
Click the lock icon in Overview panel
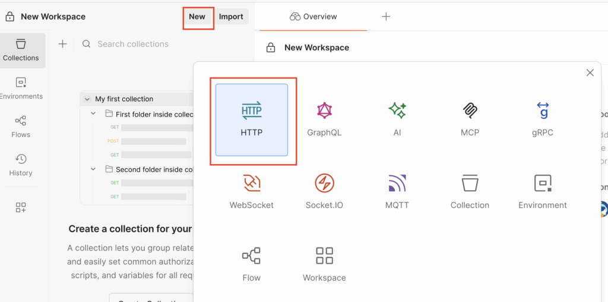(x=271, y=48)
